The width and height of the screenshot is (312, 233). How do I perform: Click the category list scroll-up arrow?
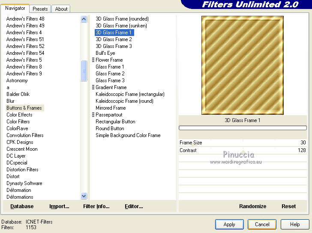click(84, 19)
